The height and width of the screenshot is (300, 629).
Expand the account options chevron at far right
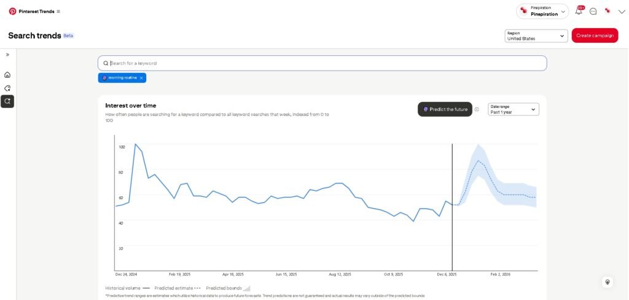tap(622, 11)
